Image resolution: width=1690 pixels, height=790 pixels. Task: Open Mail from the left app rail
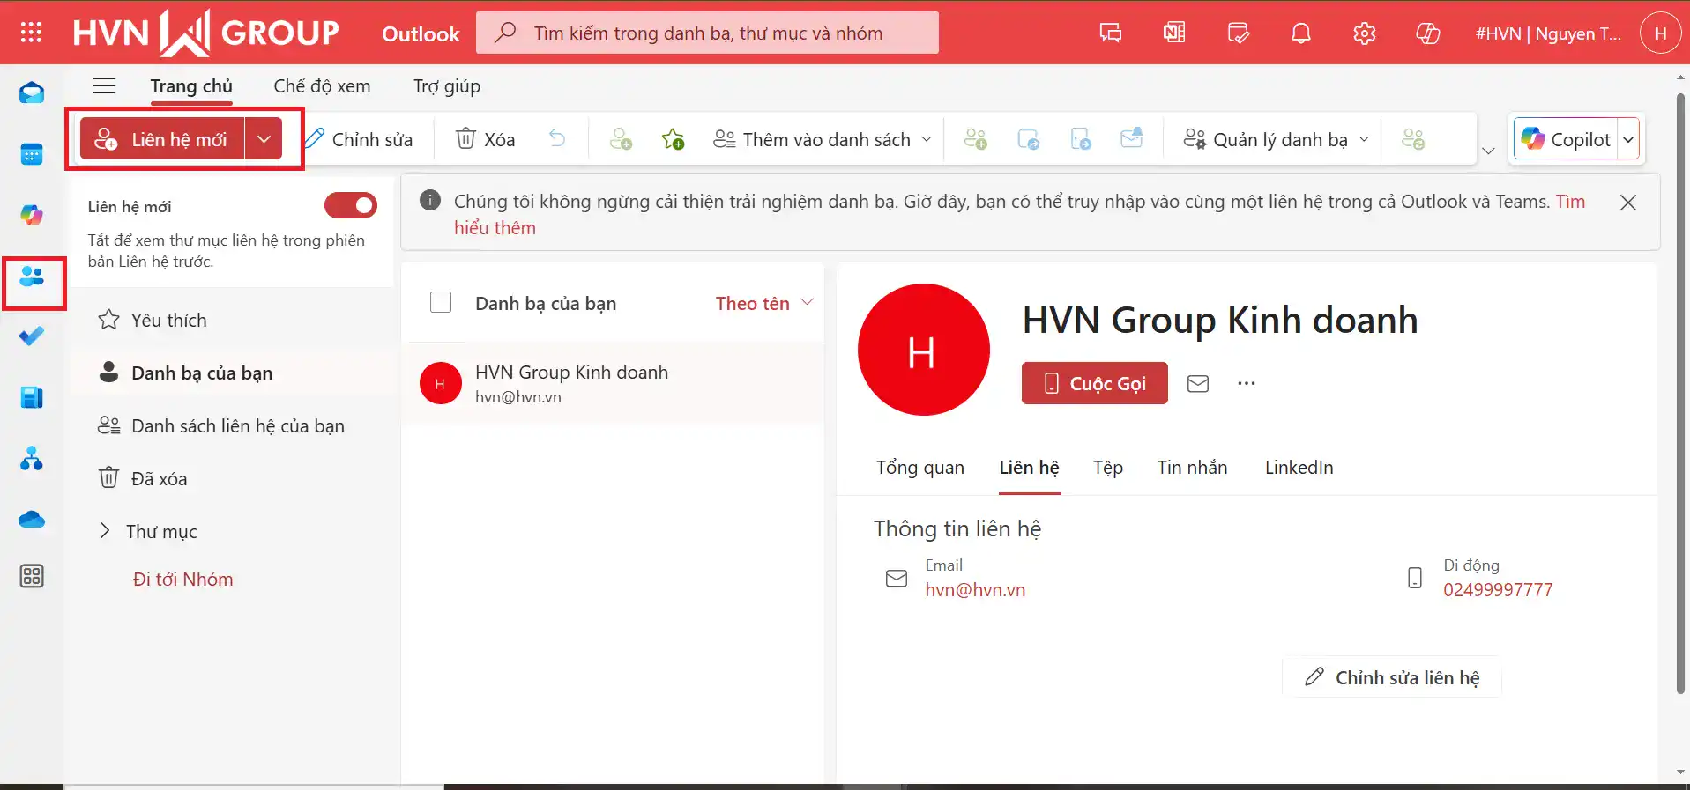32,92
